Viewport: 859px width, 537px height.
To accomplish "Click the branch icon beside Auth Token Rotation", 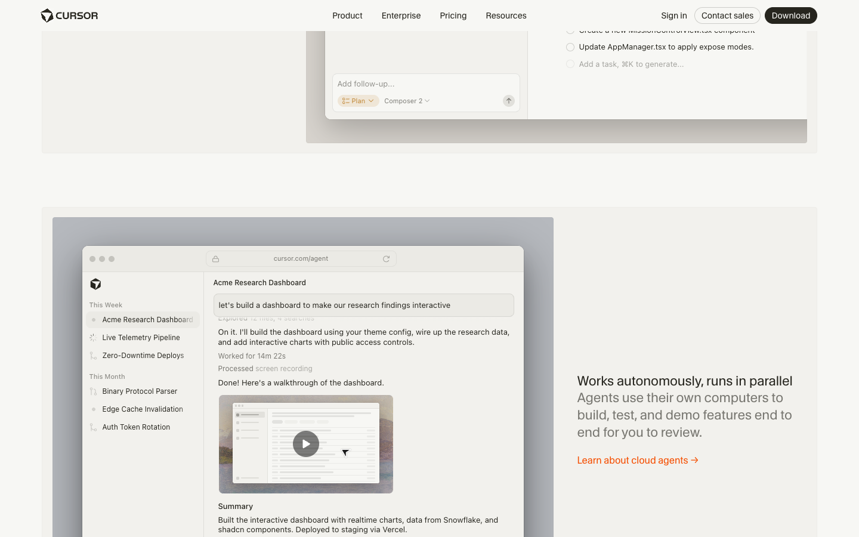I will 93,427.
